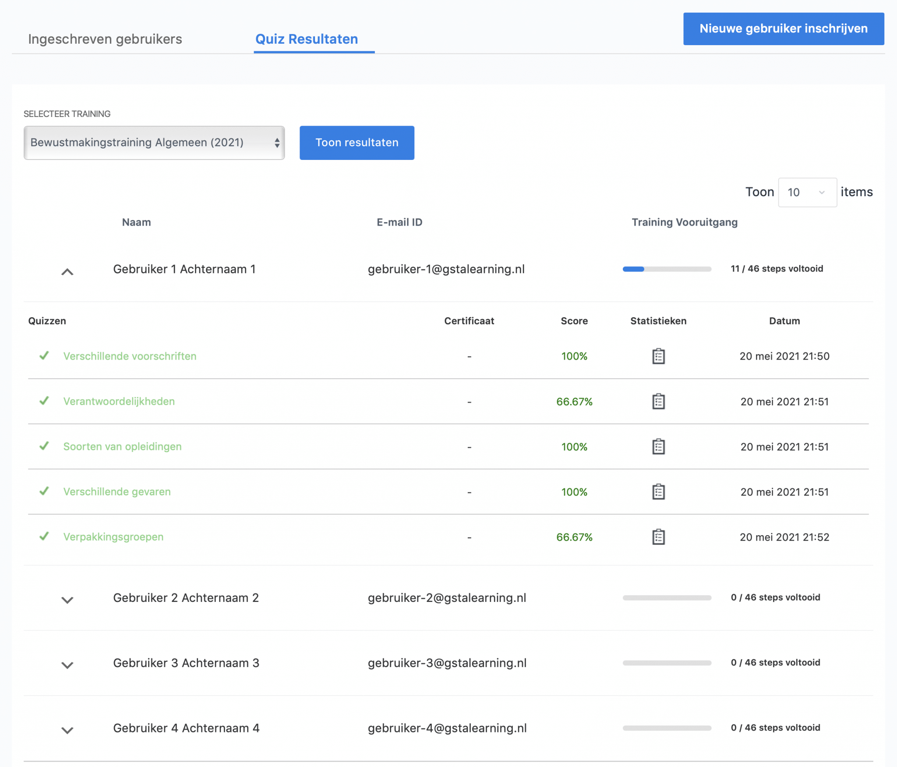The width and height of the screenshot is (897, 767).
Task: Select the Quiz Resultaten tab
Action: (x=307, y=39)
